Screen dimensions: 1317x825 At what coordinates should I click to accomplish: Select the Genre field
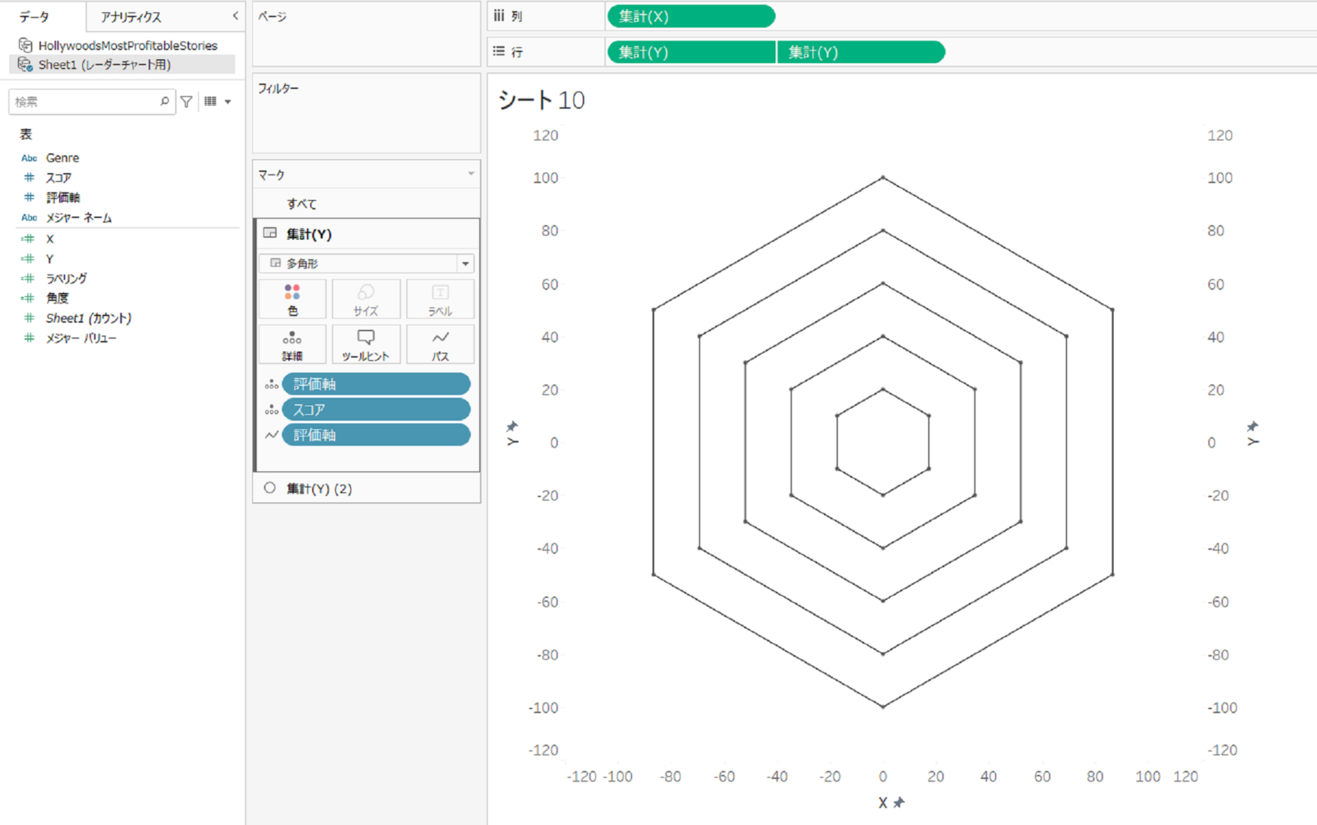click(62, 158)
